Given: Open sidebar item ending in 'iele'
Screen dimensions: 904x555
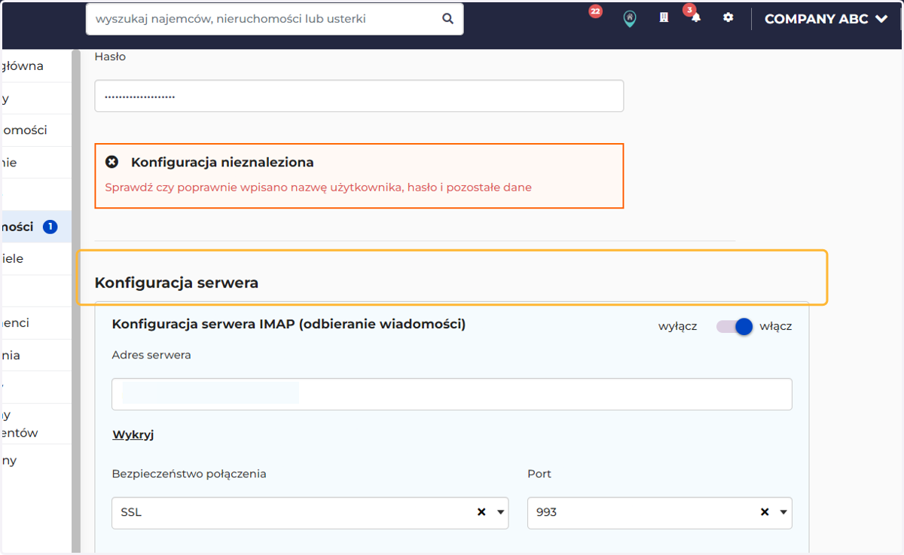Looking at the screenshot, I should point(36,259).
